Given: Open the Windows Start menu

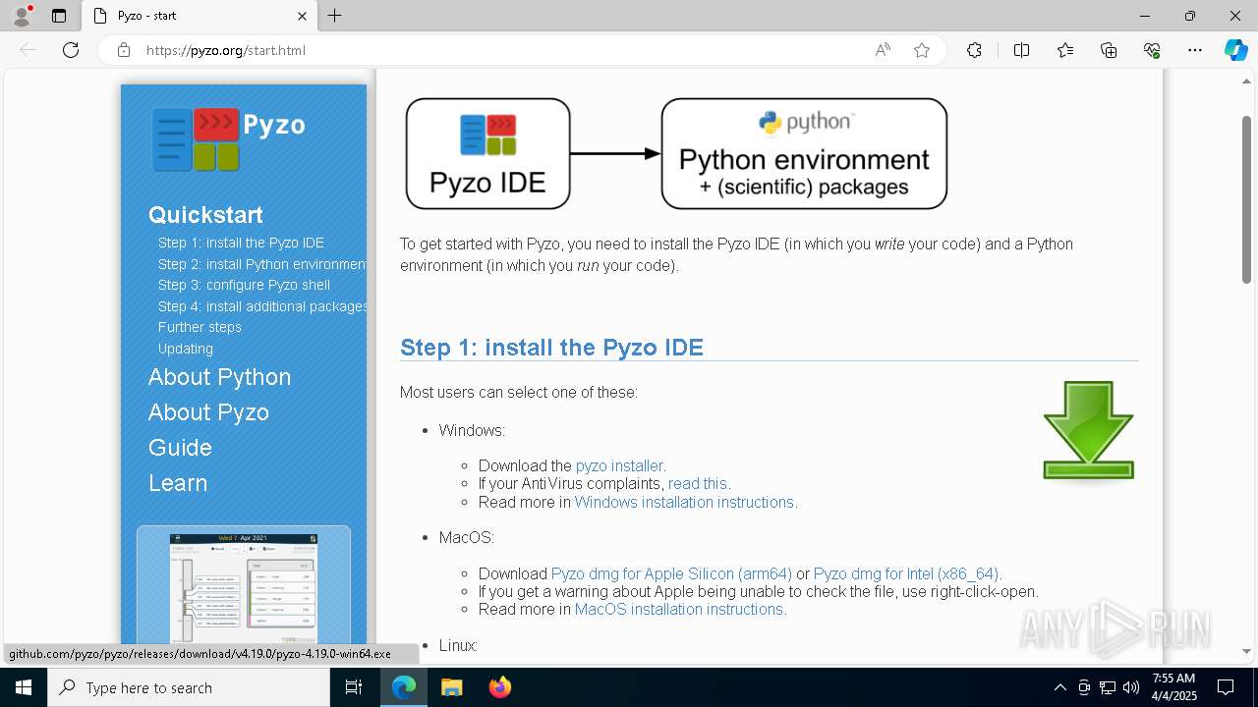Looking at the screenshot, I should tap(24, 687).
